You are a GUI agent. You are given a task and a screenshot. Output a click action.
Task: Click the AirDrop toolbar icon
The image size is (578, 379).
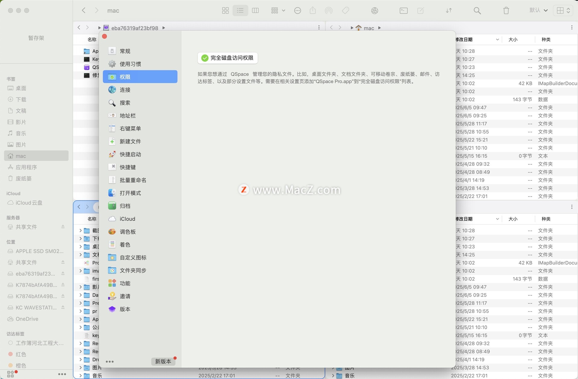(329, 11)
